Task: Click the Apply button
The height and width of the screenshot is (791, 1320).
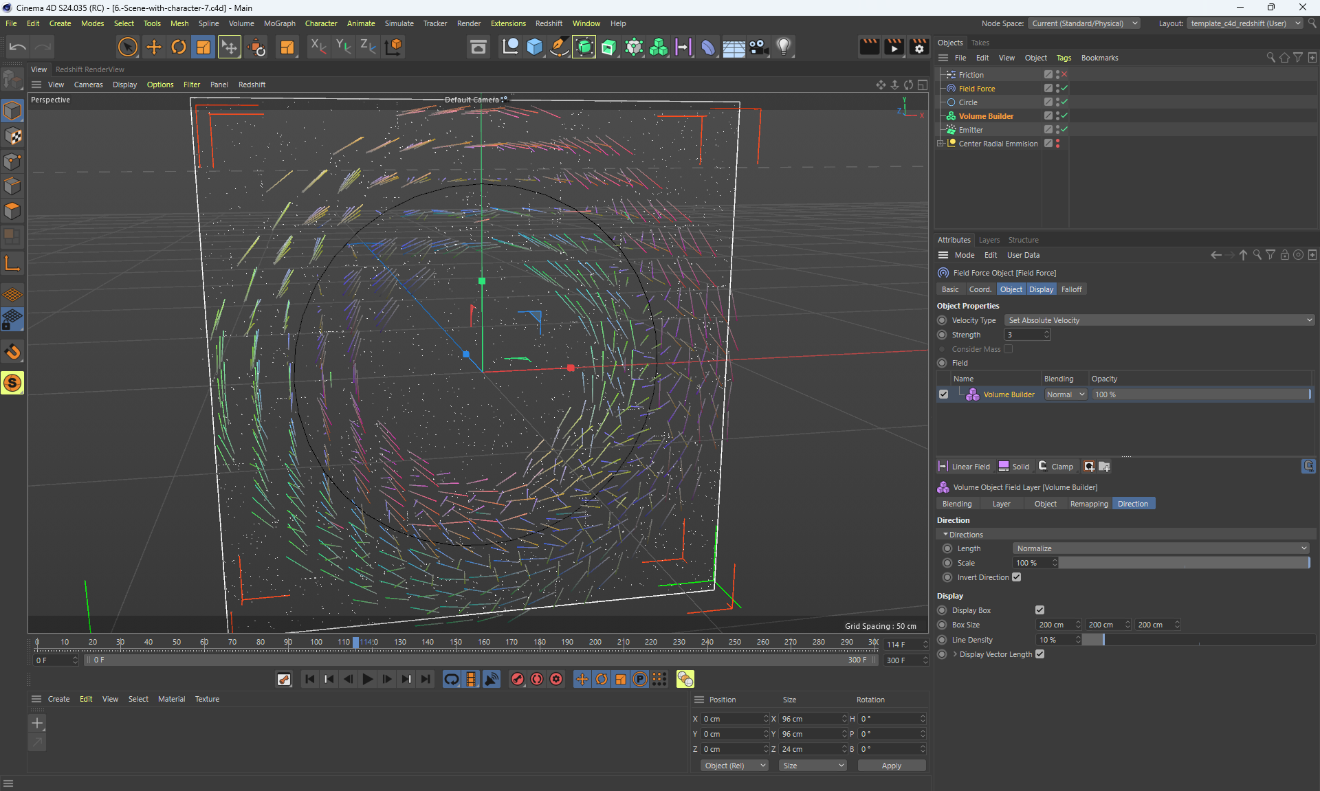Action: [891, 766]
